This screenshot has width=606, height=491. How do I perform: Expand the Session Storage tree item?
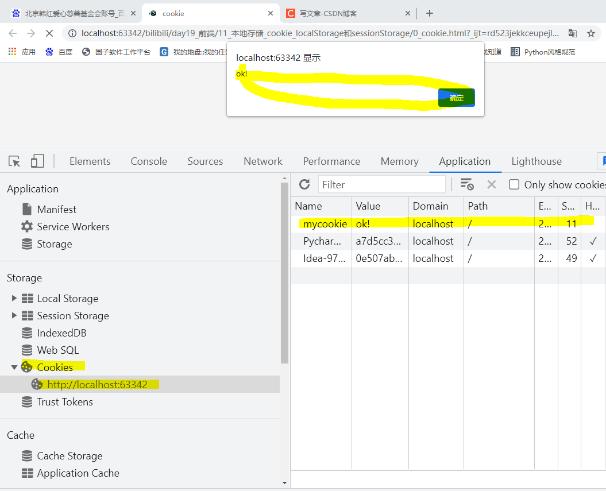14,315
